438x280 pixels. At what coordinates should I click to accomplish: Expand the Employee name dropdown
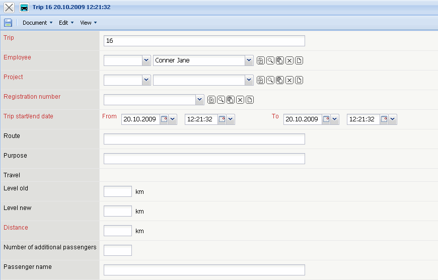click(x=249, y=60)
